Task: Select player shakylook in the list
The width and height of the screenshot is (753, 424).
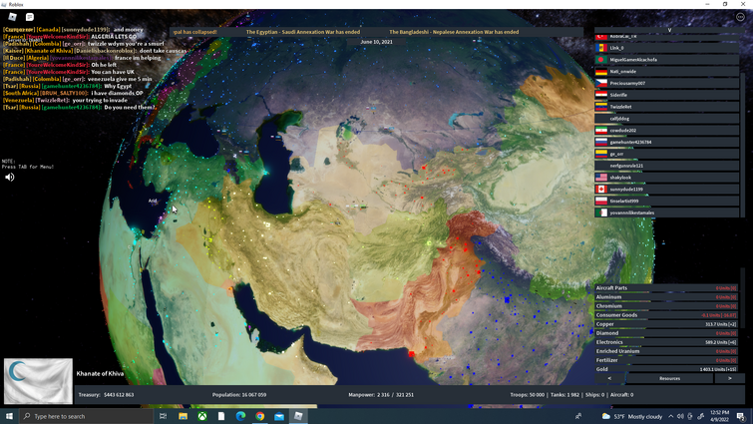Action: [x=666, y=178]
